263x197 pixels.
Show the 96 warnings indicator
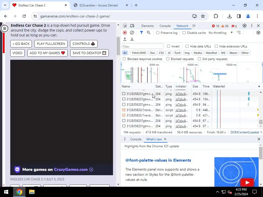pyautogui.click(x=225, y=26)
